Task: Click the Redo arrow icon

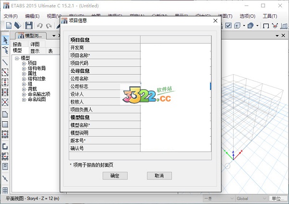Action: [49, 25]
